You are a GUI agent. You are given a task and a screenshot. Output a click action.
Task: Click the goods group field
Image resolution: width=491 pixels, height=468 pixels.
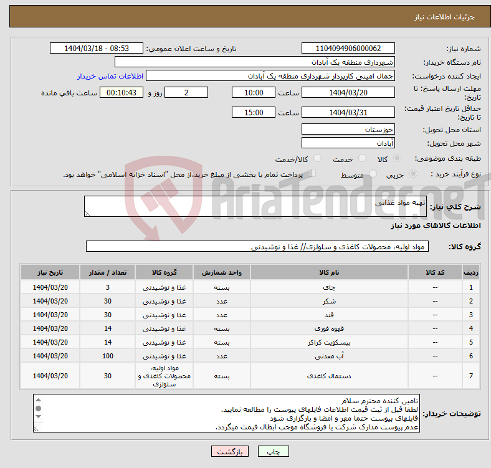pyautogui.click(x=257, y=246)
